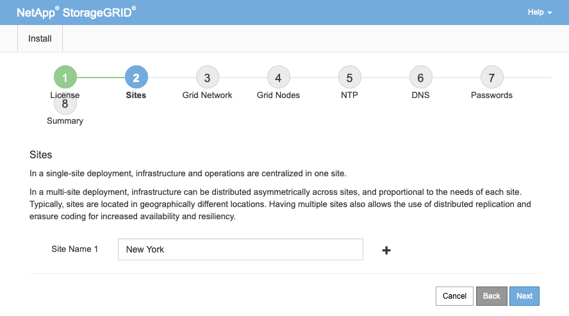Select step 2 Sites circle
569x316 pixels.
click(136, 77)
